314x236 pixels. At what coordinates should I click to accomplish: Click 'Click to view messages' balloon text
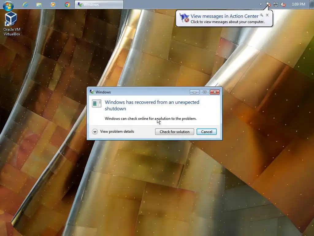click(228, 22)
